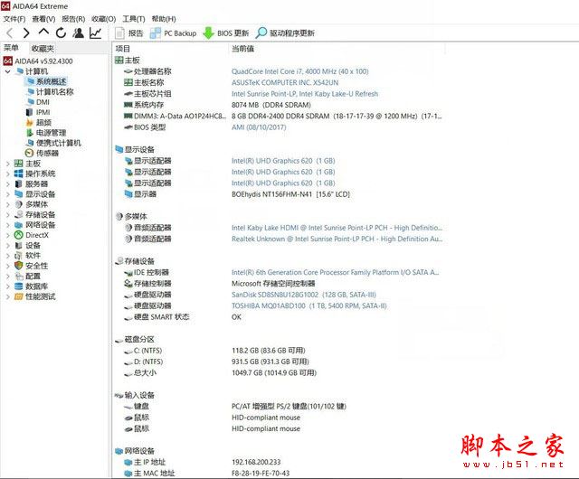The height and width of the screenshot is (479, 579).
Task: Refresh the view with the circular arrow
Action: 61,33
